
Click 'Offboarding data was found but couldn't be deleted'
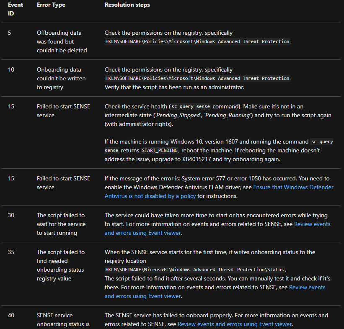coord(62,41)
